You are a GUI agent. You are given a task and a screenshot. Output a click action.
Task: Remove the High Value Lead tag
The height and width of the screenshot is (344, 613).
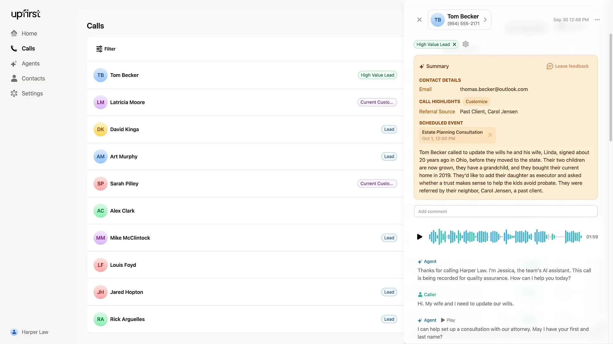455,44
